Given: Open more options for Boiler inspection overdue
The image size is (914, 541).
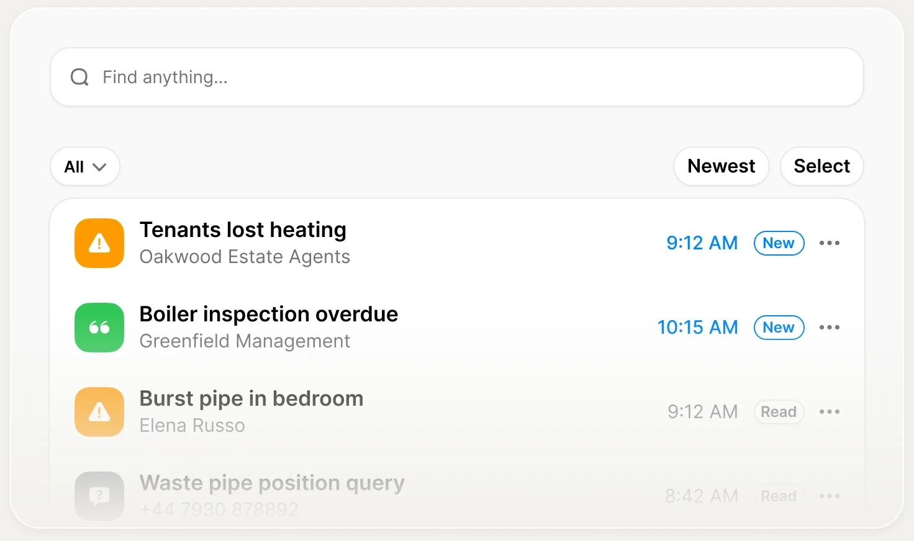Looking at the screenshot, I should (830, 328).
